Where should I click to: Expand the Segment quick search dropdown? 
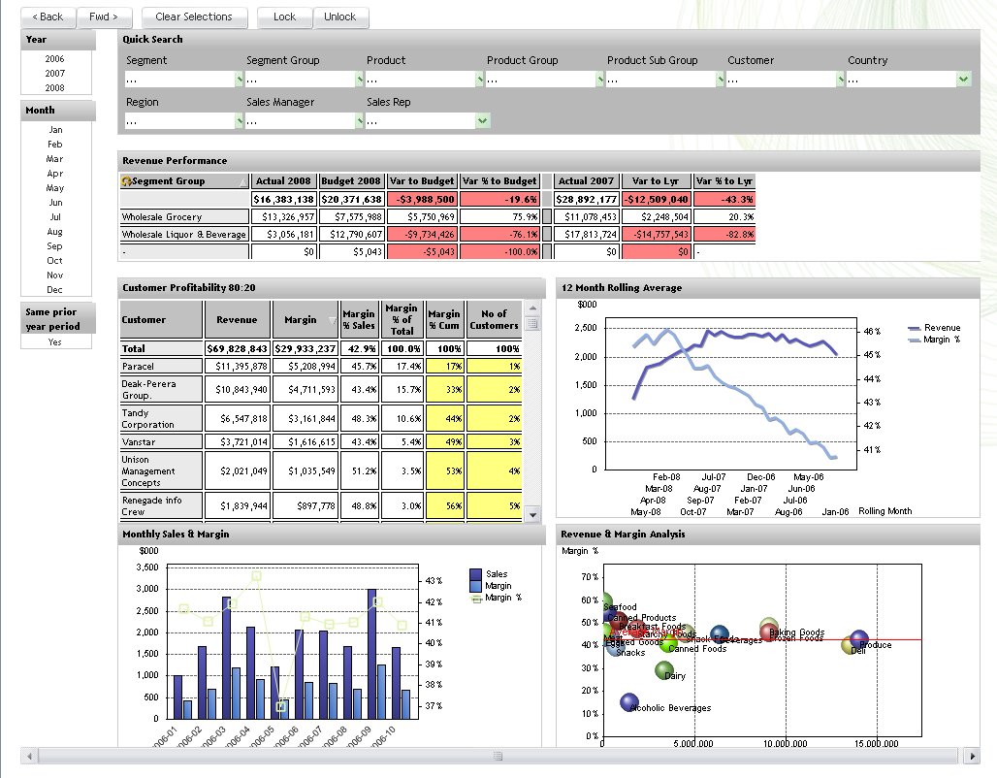(239, 80)
